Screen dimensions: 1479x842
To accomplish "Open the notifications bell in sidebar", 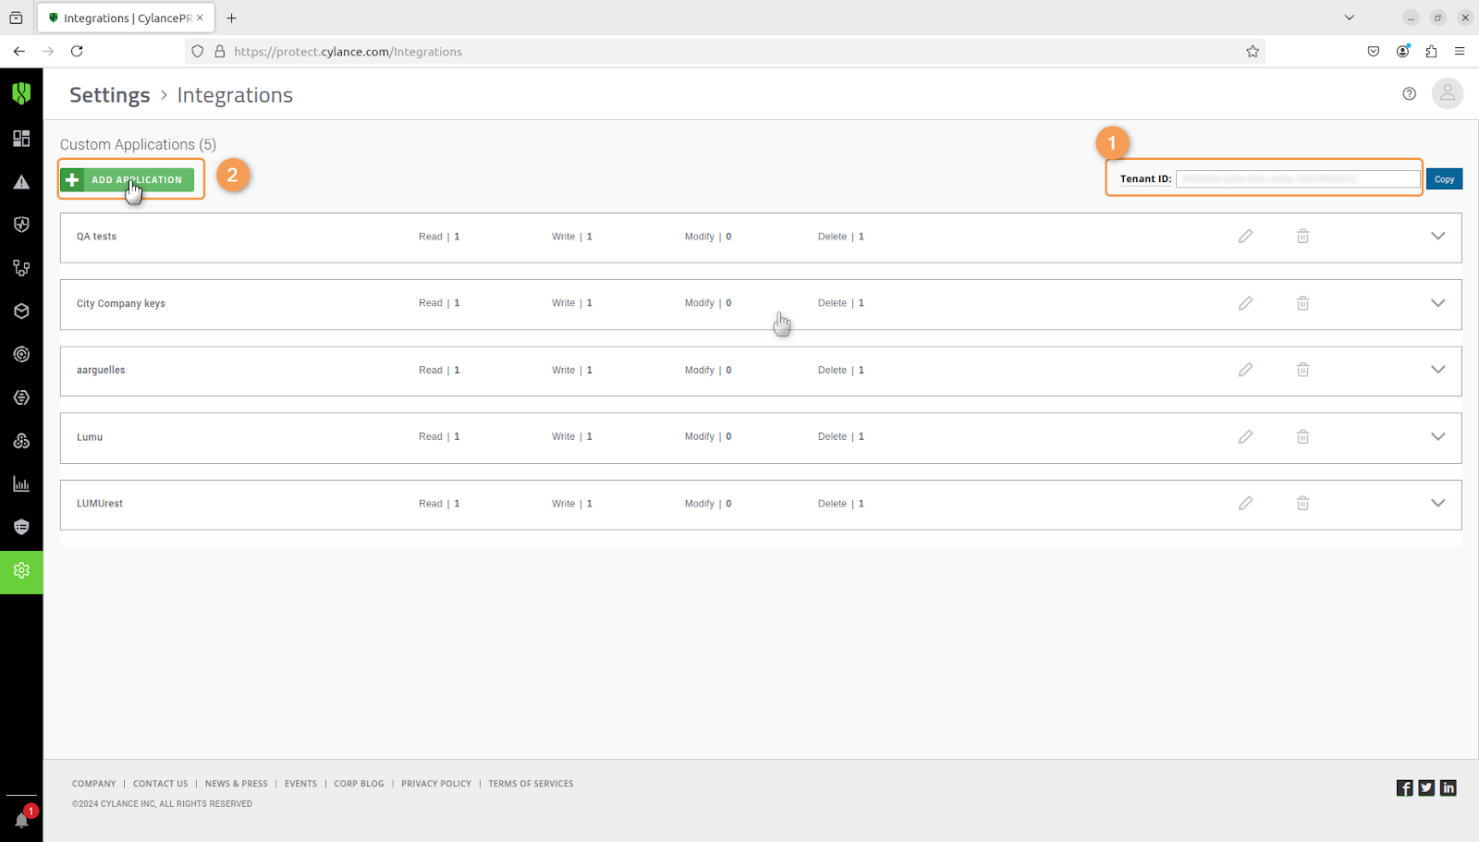I will tap(22, 819).
